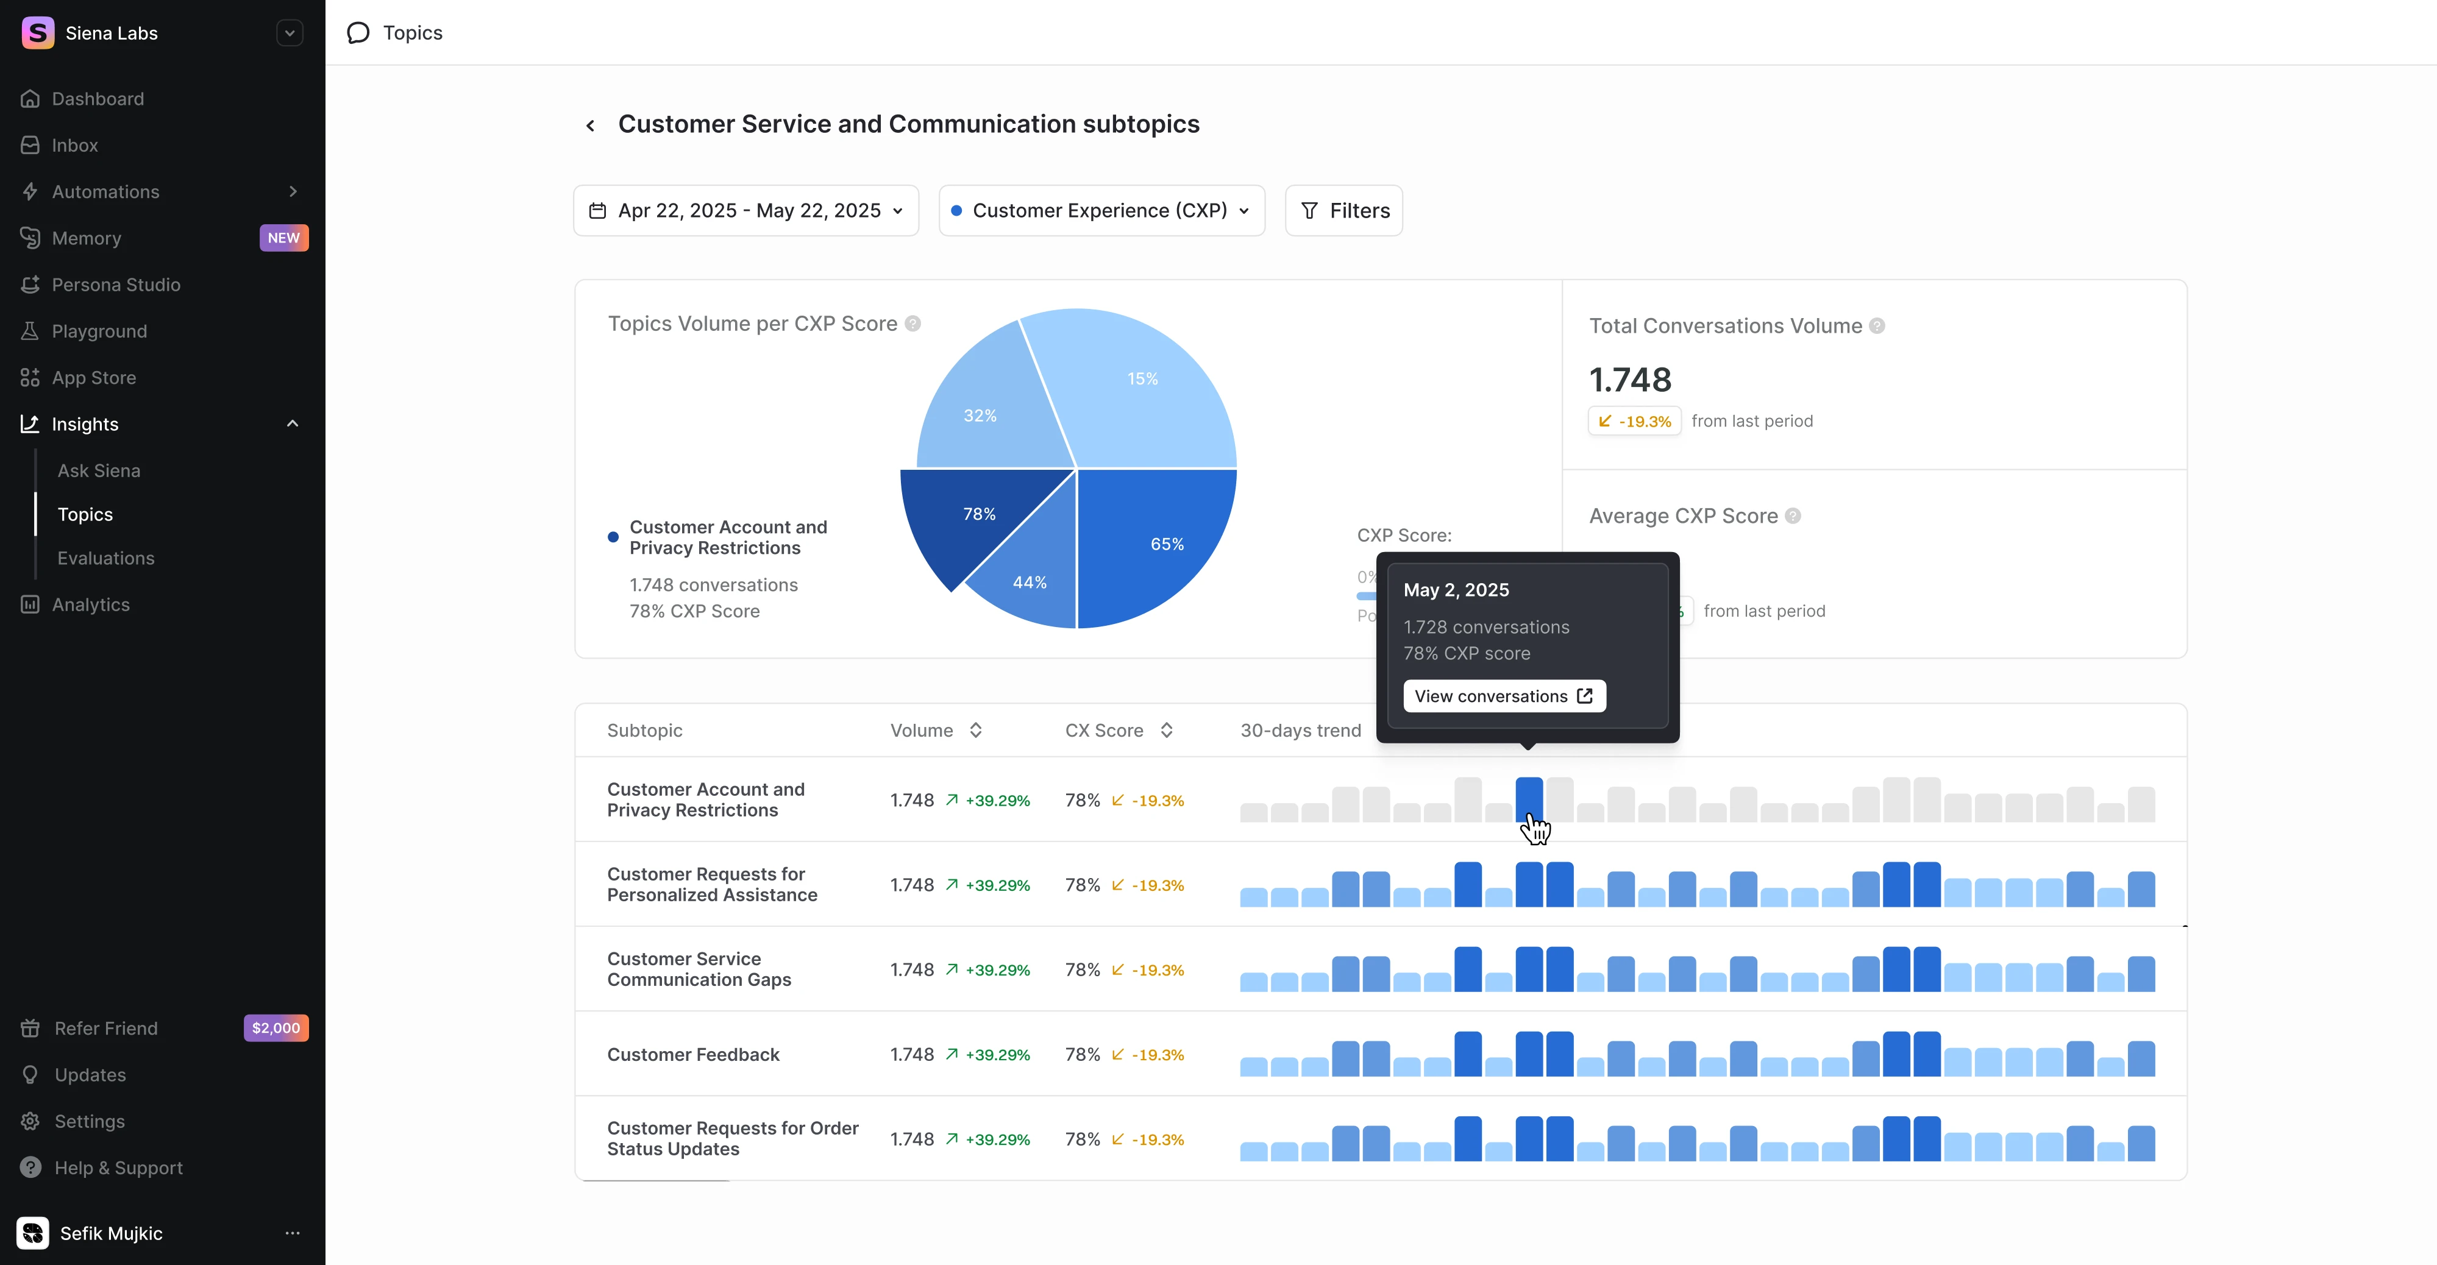Open Customer Experience (CXP) metric dropdown
This screenshot has width=2437, height=1265.
point(1101,210)
